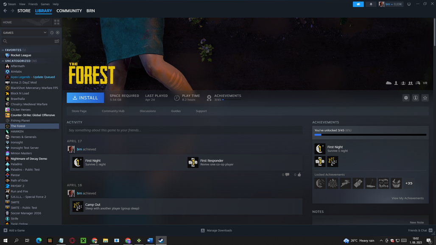Open the Windows Start menu
Screen dimensions: 436x245
(x=5, y=241)
